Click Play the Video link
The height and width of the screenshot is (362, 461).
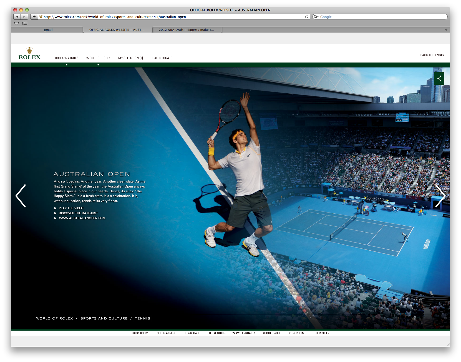(x=71, y=208)
